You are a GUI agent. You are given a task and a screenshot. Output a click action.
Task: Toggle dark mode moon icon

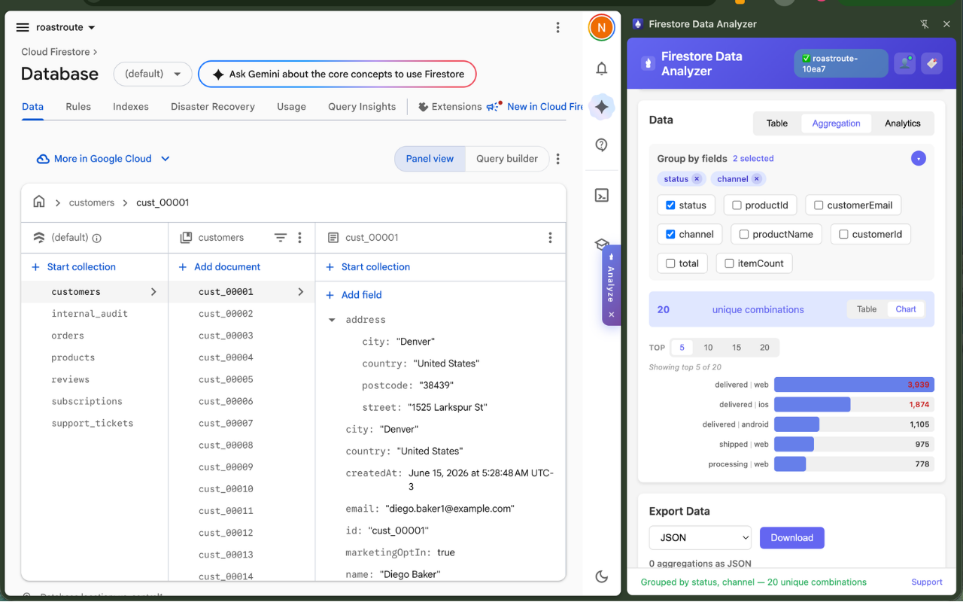601,576
